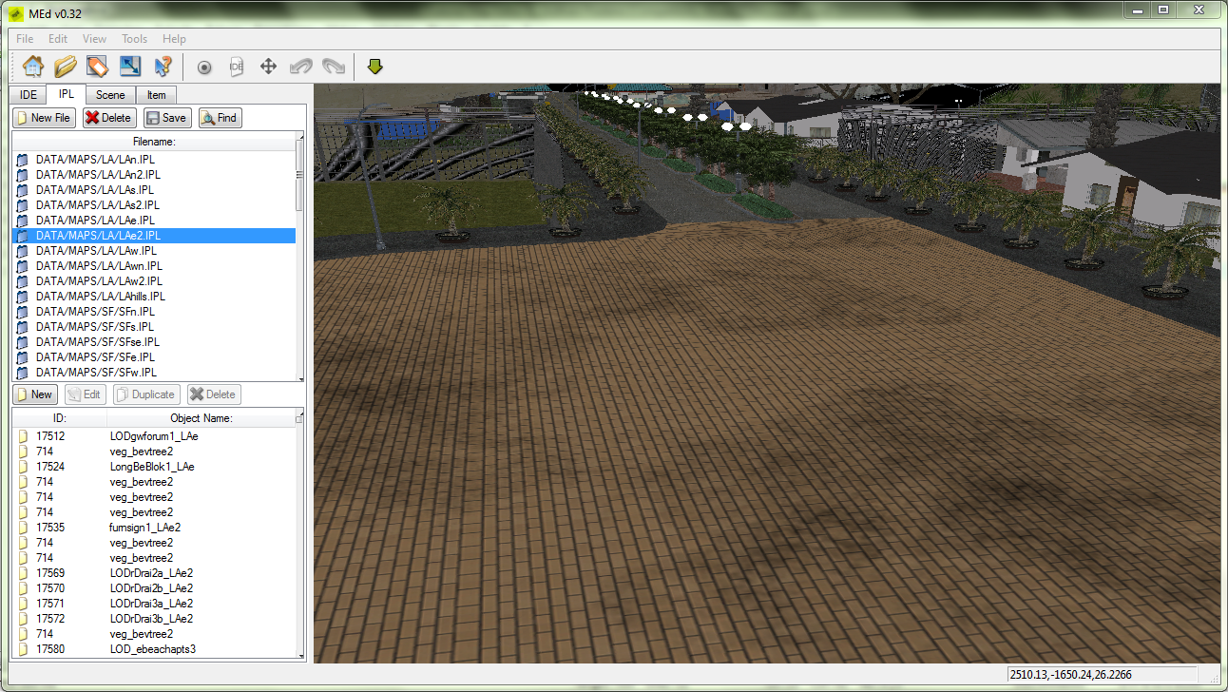Select DATA/MAPS/LA/LAw2.IPL file row
The width and height of the screenshot is (1228, 692).
(x=154, y=281)
